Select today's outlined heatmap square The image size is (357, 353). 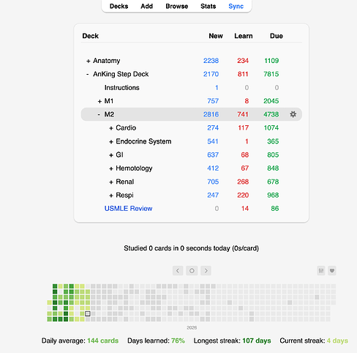(88, 313)
